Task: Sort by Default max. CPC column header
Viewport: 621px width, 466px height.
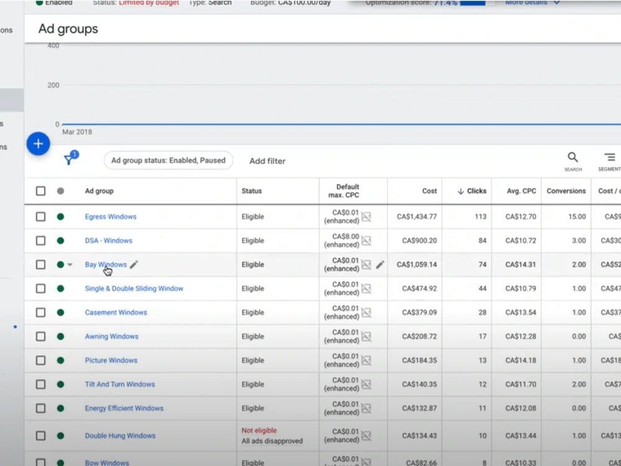Action: click(344, 191)
